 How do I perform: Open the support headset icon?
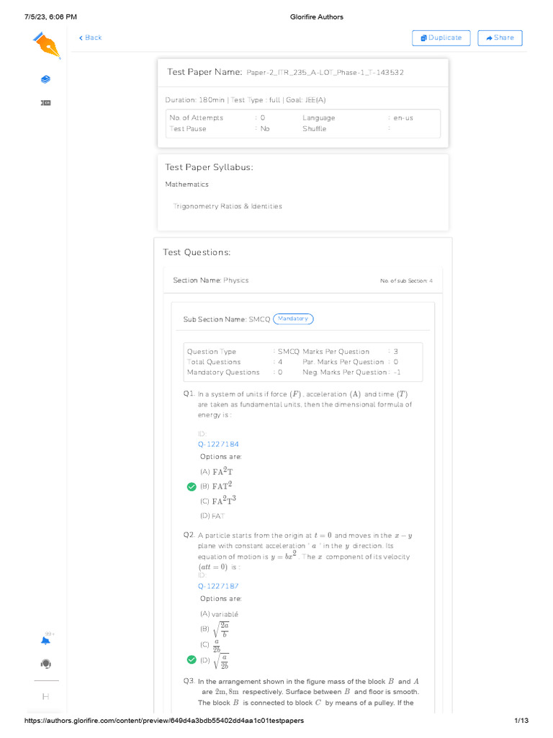point(46,663)
